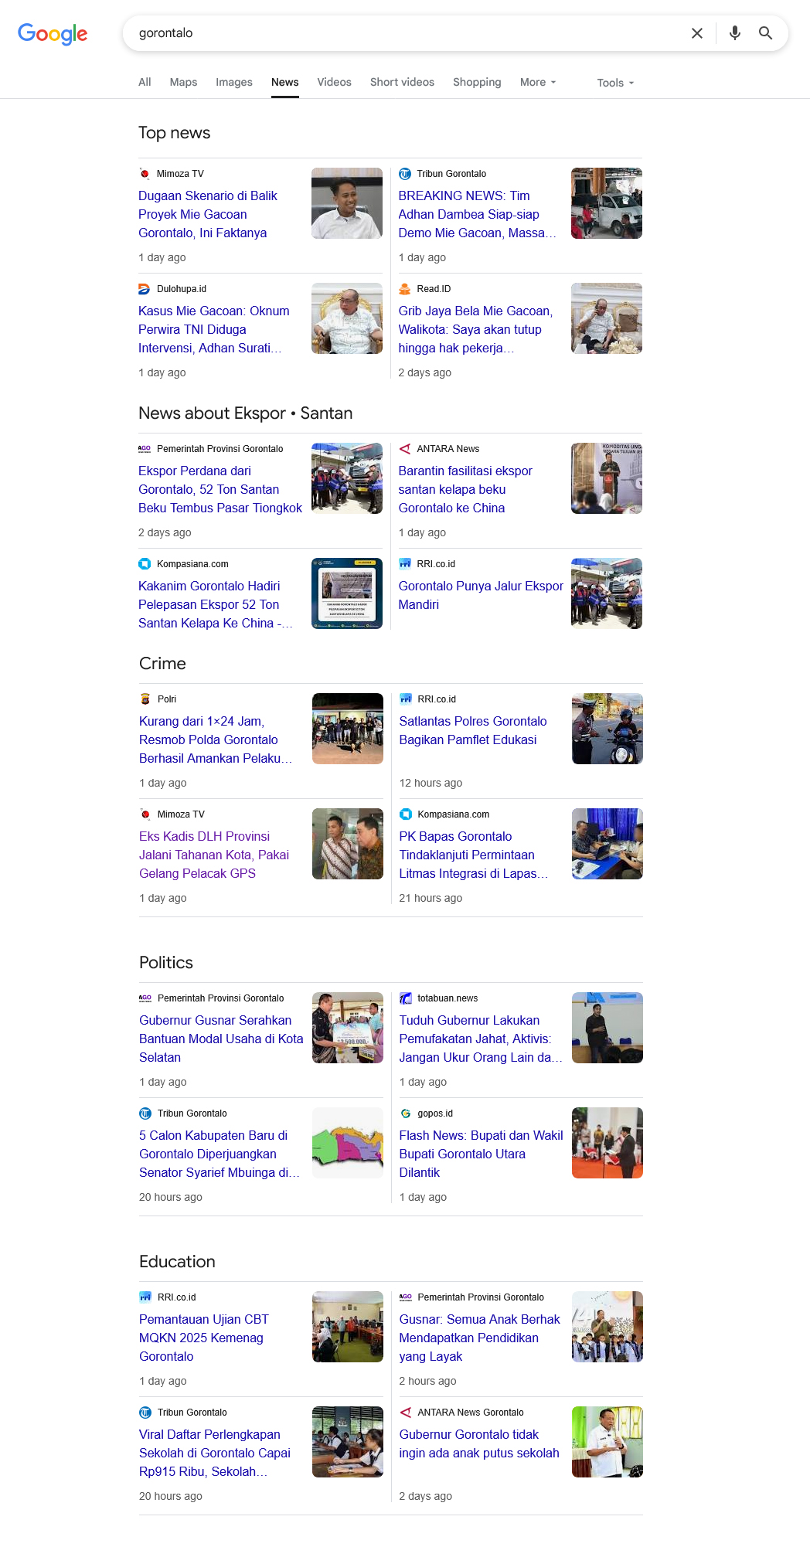The image size is (810, 1547).
Task: Click thumbnail of Ekspor Perdana dari Gorontalo story
Action: point(347,478)
